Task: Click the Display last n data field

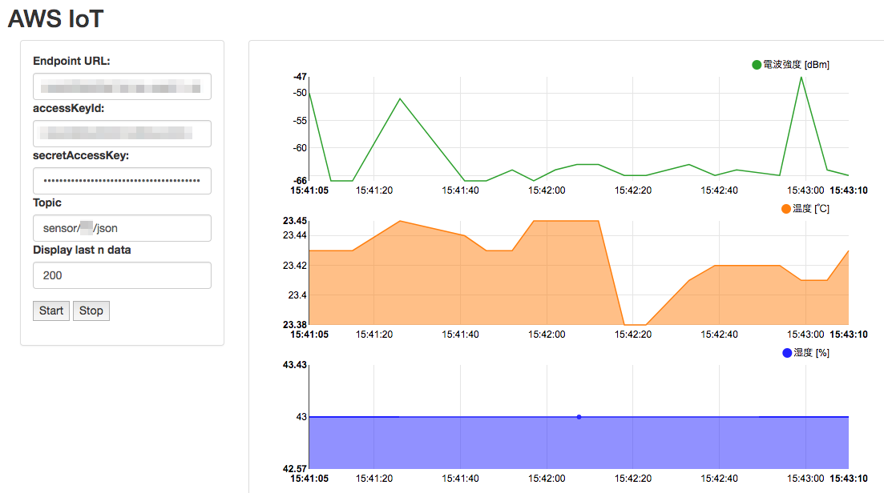Action: (x=122, y=275)
